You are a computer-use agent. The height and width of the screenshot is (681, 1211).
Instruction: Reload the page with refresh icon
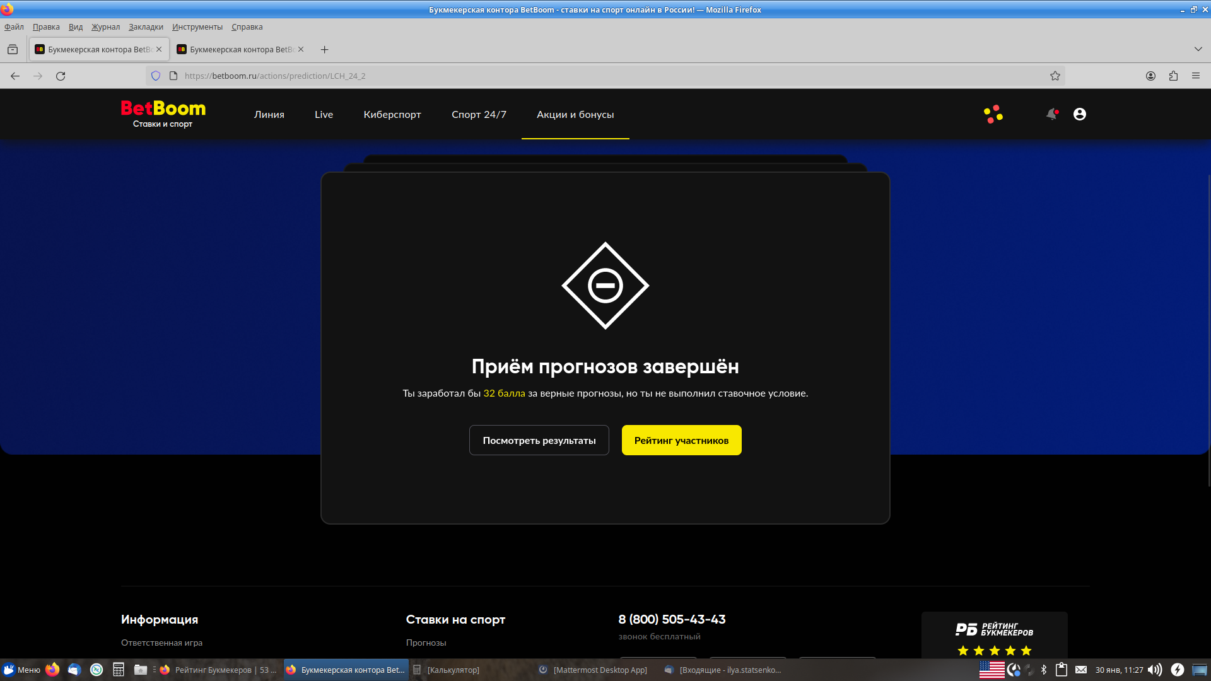click(61, 76)
